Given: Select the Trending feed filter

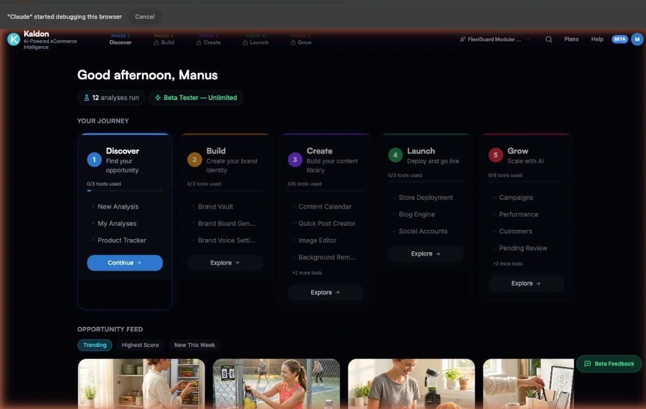Looking at the screenshot, I should point(95,345).
